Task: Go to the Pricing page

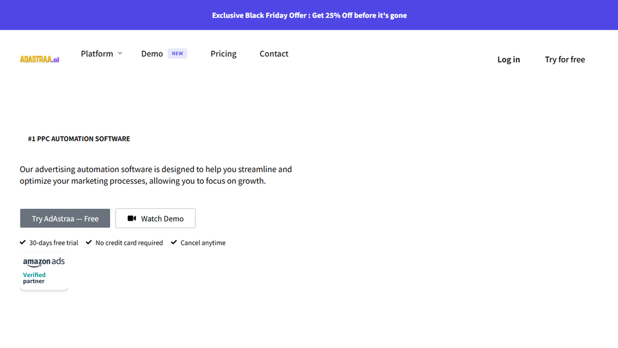Action: [224, 54]
